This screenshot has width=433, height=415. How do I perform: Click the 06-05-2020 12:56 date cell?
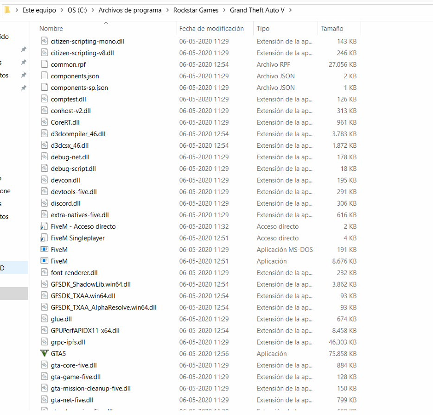click(x=204, y=354)
